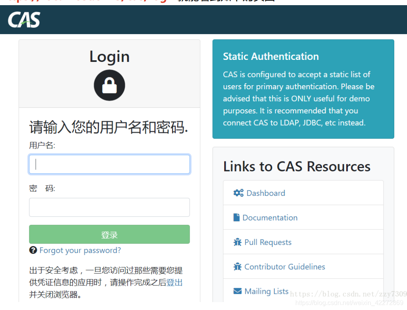
Task: Click the bug icon beside Pull Requests
Action: [x=238, y=242]
